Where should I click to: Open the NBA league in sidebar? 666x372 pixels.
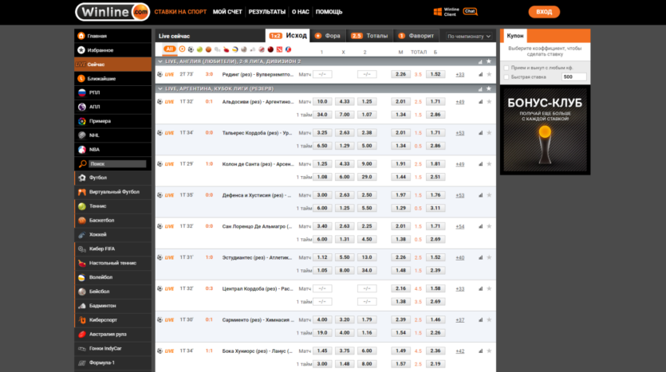pos(93,149)
